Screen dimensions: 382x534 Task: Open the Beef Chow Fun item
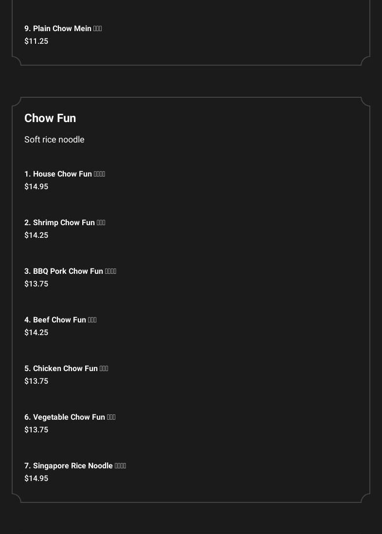pos(59,320)
